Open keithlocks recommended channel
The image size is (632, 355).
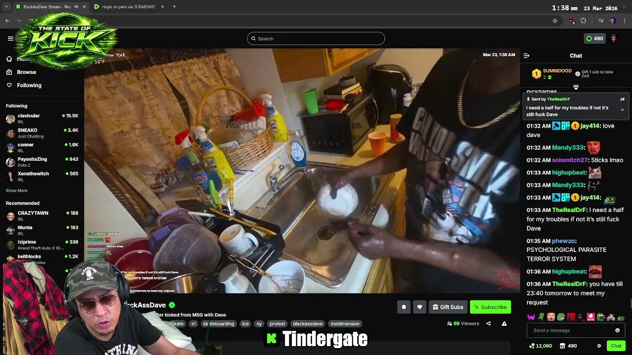tap(42, 259)
